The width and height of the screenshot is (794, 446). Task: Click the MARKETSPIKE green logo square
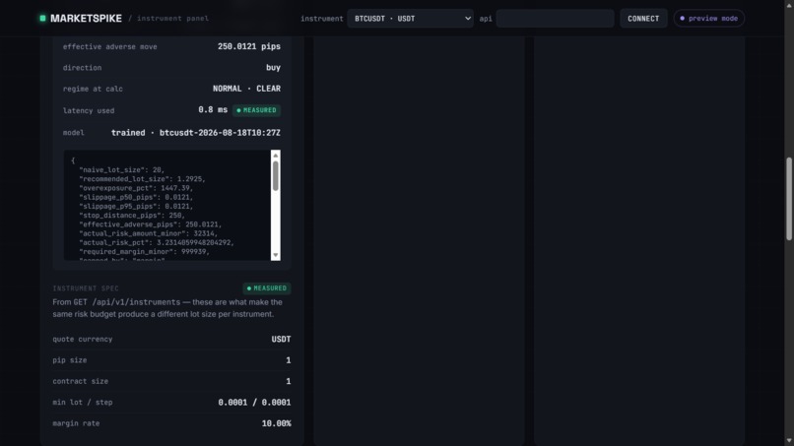pos(42,19)
